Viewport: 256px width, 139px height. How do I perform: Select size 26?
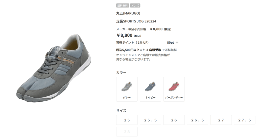click(x=174, y=120)
